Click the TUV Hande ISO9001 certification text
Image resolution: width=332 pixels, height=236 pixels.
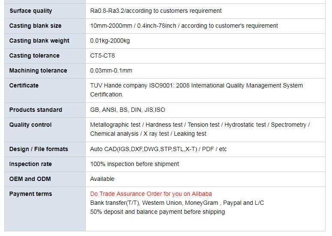point(196,85)
